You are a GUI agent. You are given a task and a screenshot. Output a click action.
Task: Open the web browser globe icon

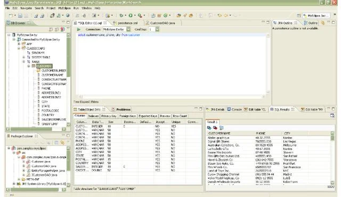pos(68,15)
